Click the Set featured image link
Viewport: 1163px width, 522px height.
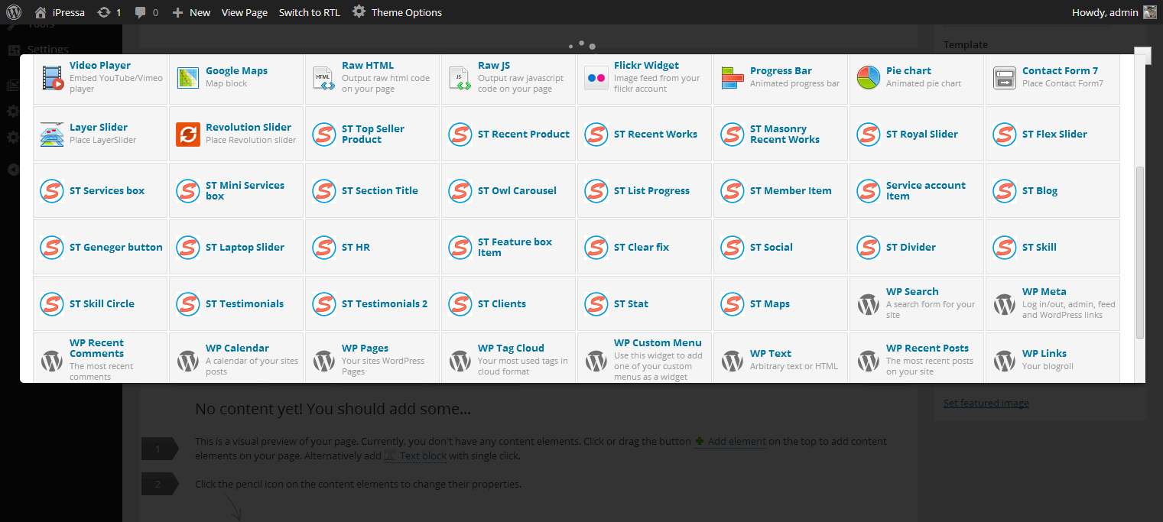tap(986, 403)
